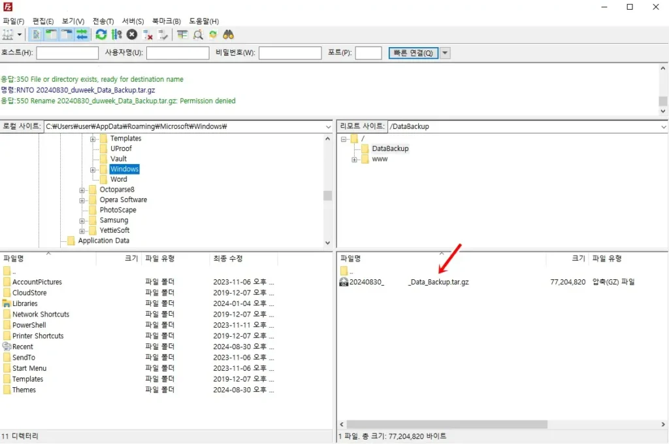Open directory listing filters icon
Screen dimensions: 669x444
tap(182, 35)
